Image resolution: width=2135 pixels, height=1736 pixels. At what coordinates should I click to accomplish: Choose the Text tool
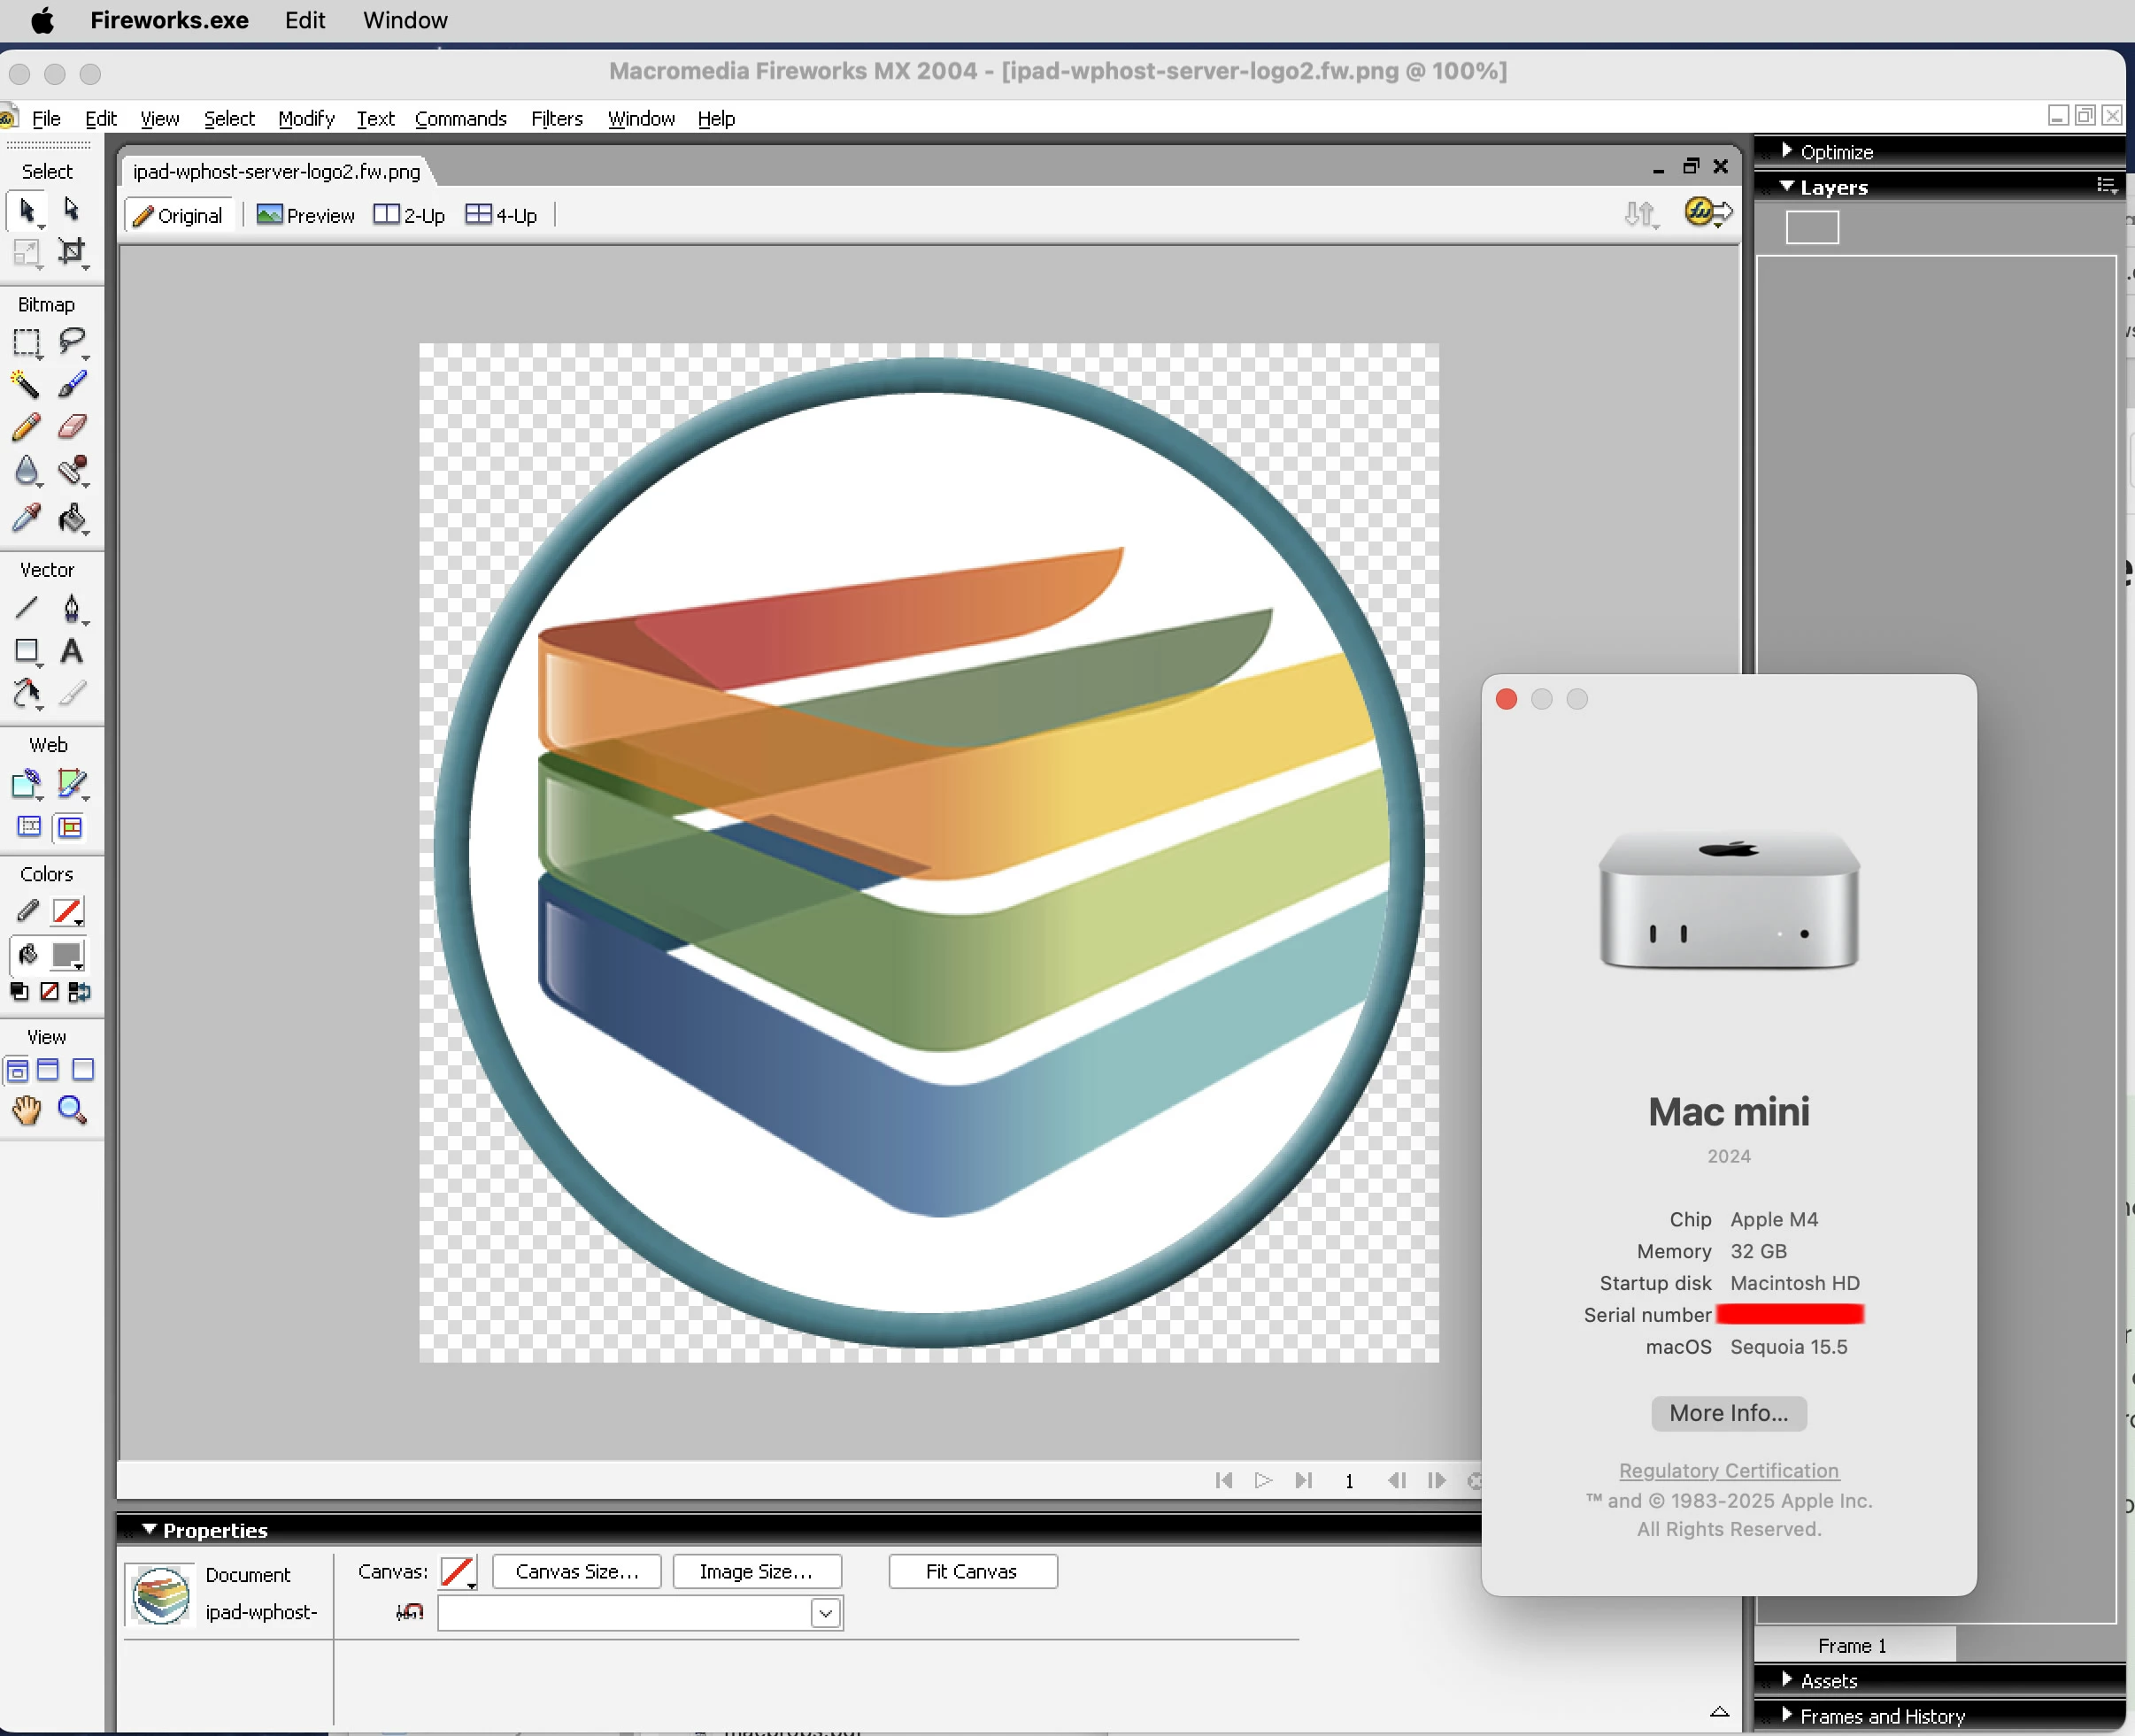[72, 651]
